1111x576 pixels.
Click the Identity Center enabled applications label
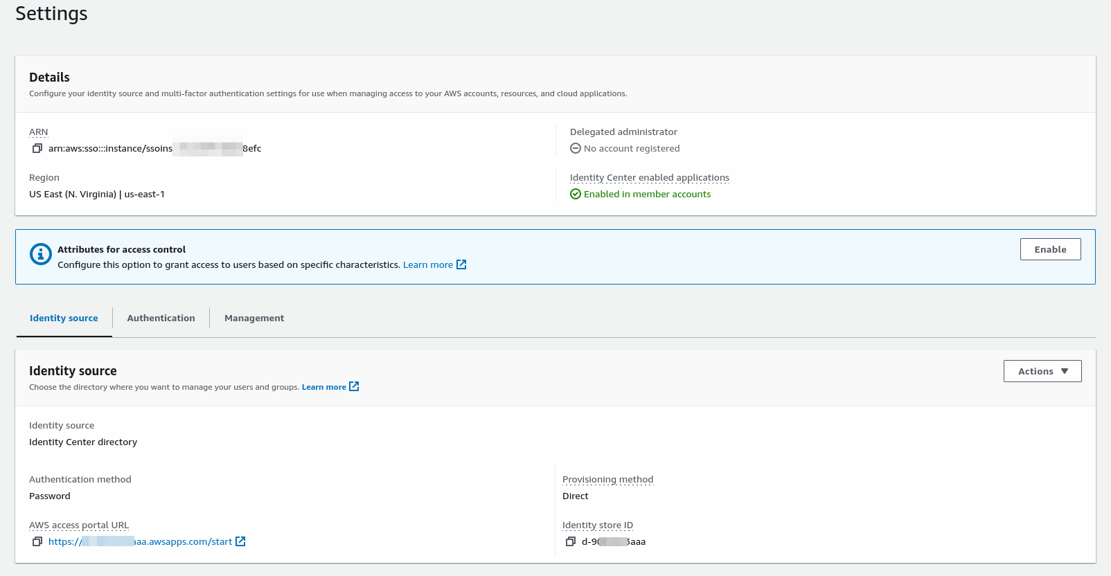pyautogui.click(x=649, y=178)
